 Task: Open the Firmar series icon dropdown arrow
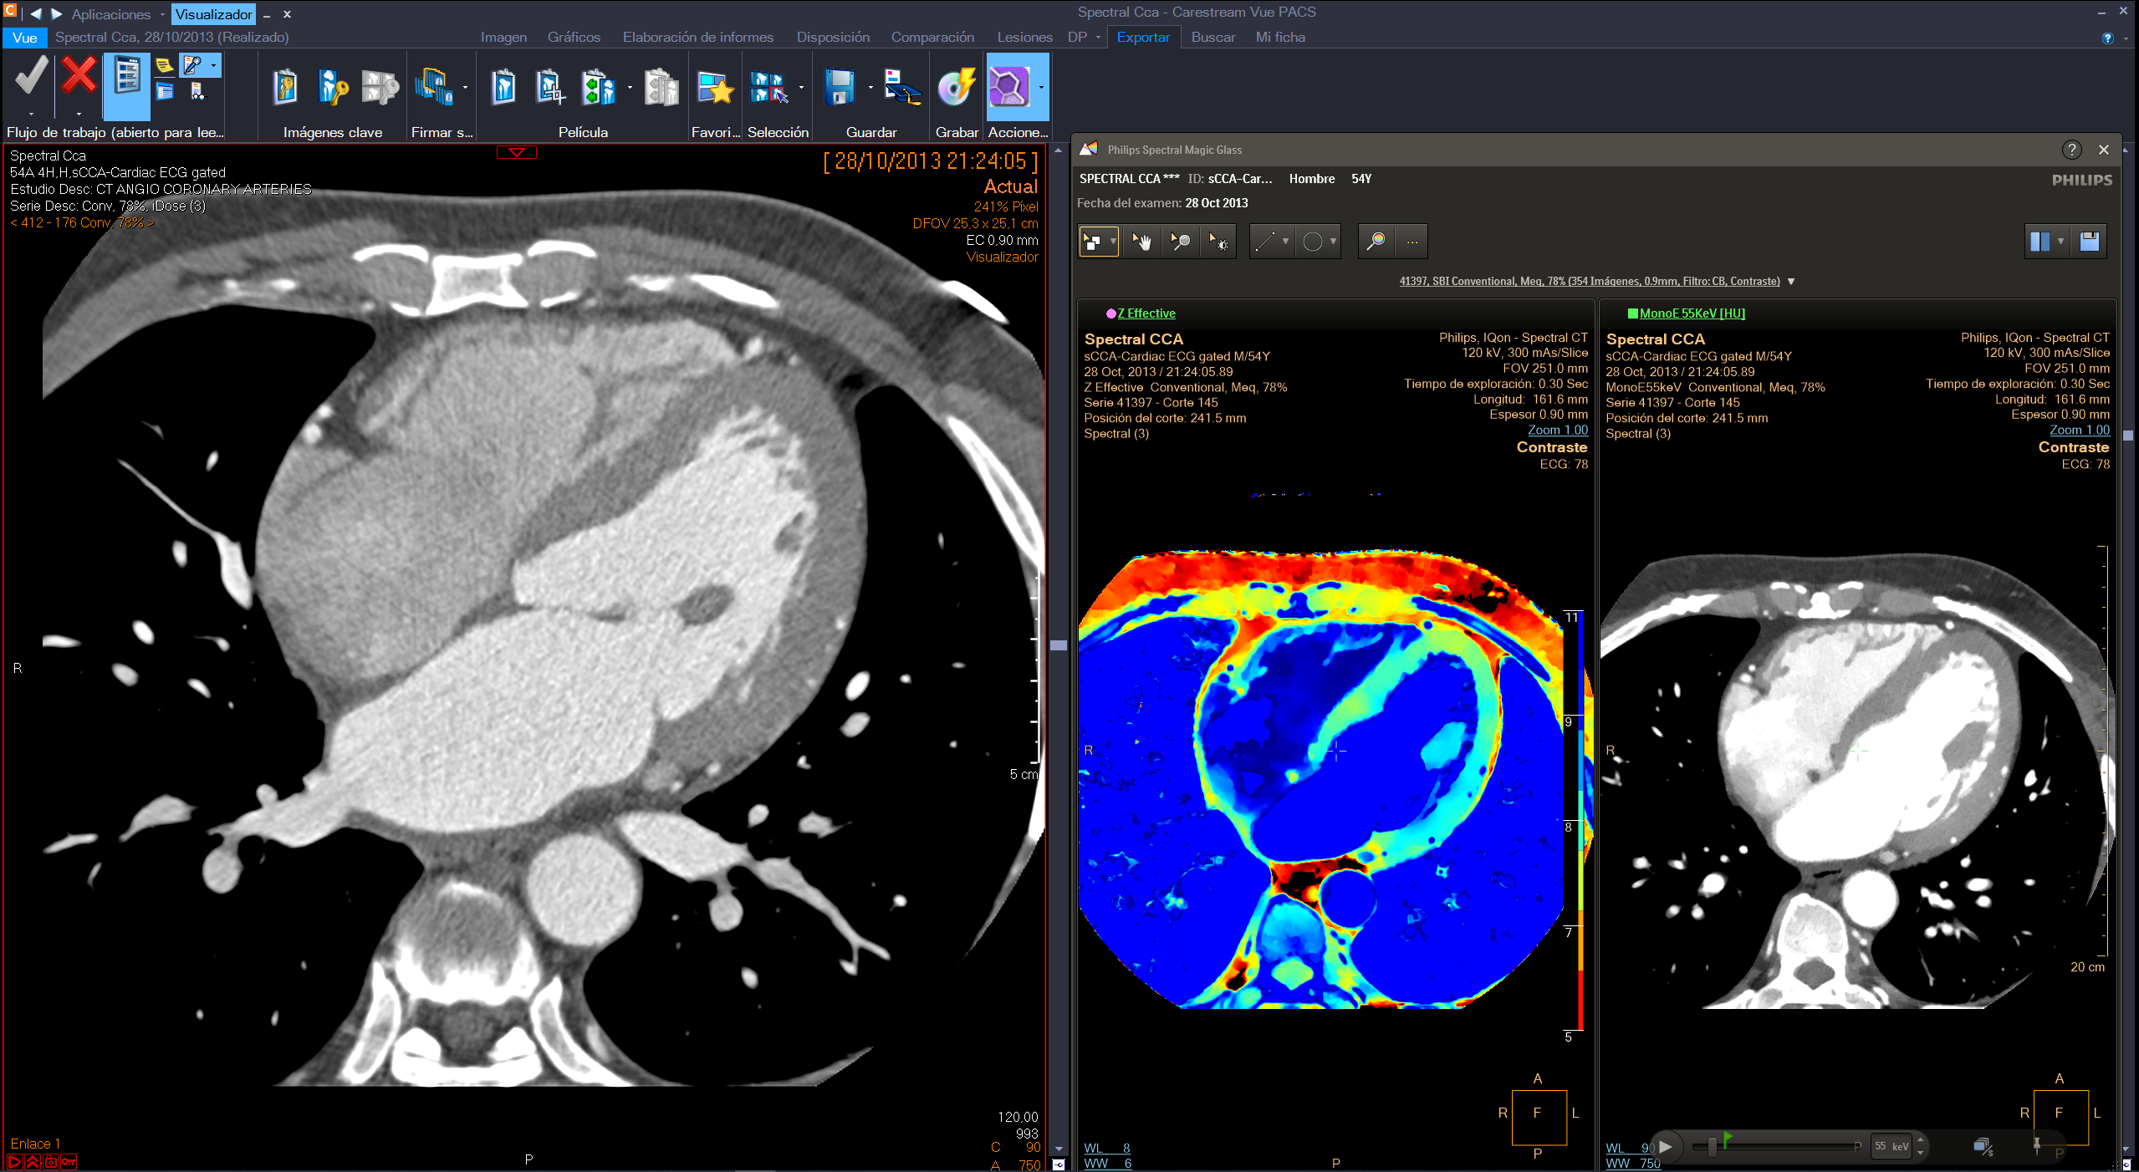(465, 87)
